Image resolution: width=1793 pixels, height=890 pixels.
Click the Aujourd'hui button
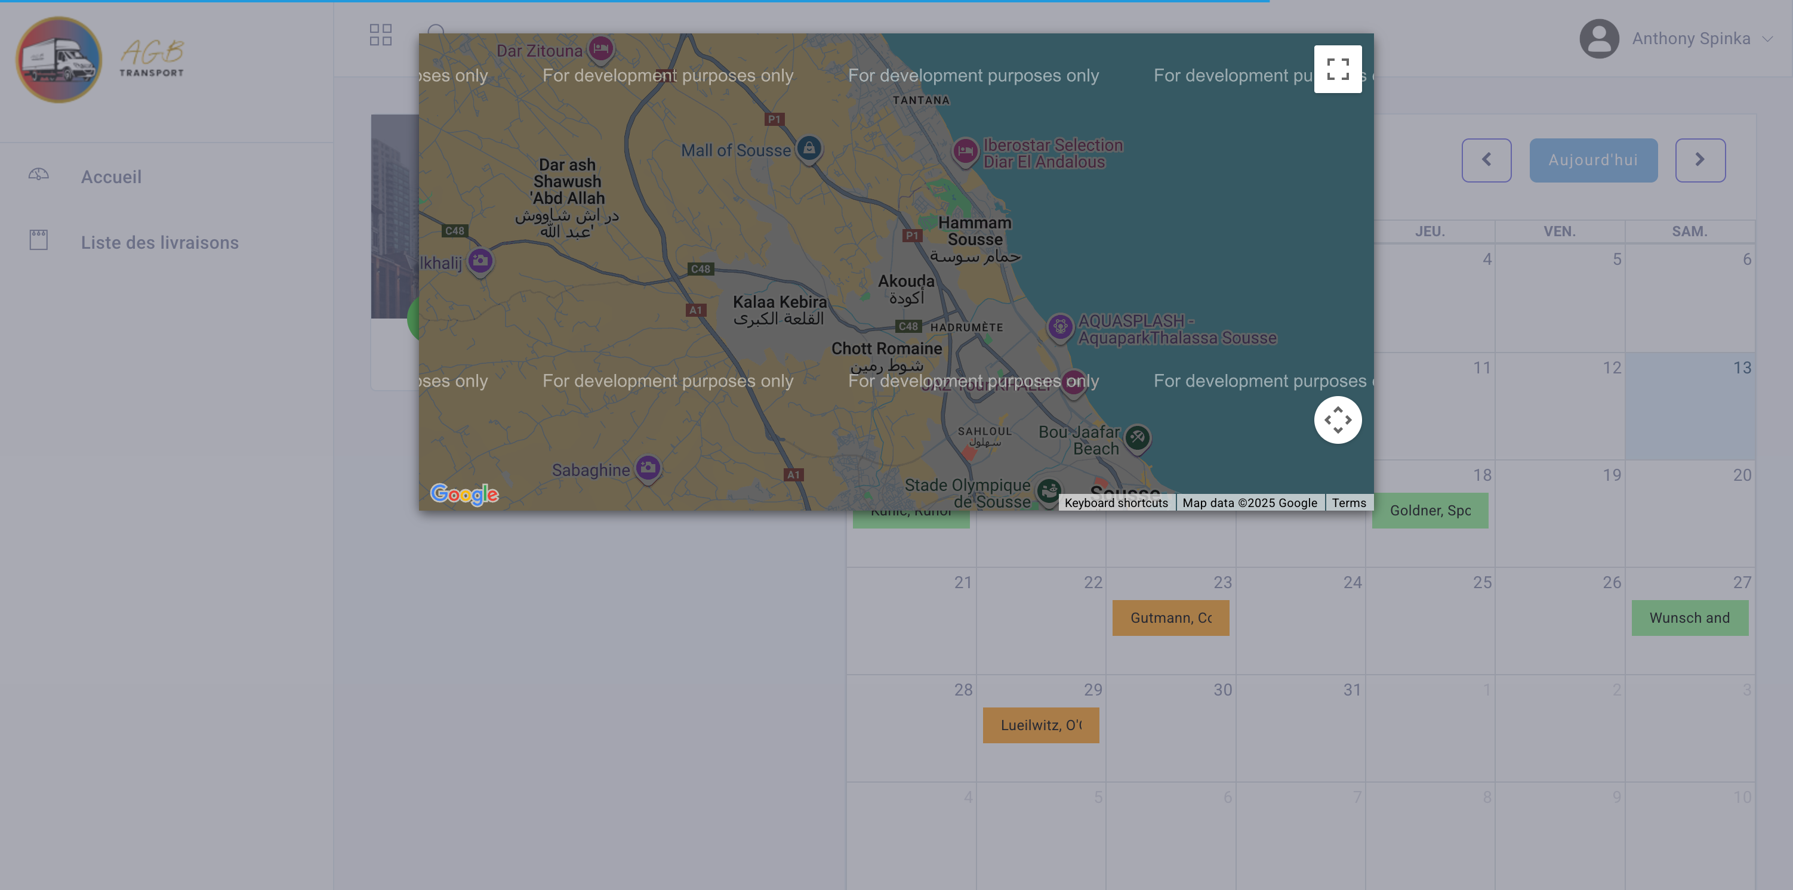(x=1592, y=160)
